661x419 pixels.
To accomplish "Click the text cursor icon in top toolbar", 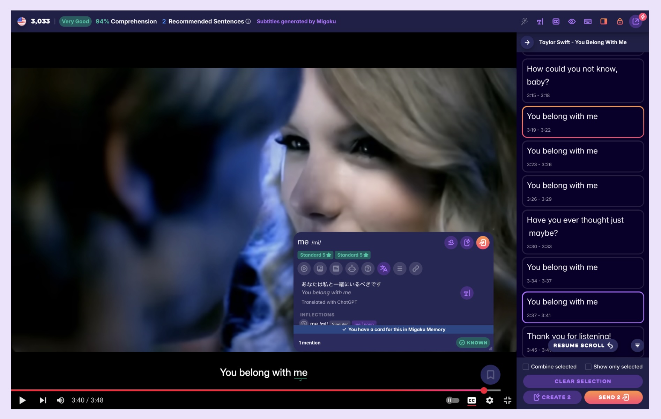I will pos(540,22).
